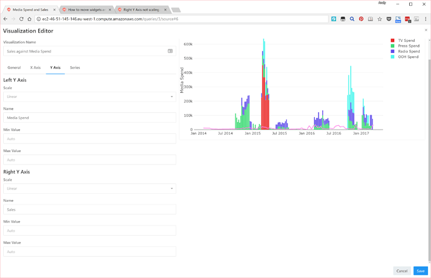Toggle TV Spend series in the legend

click(406, 41)
